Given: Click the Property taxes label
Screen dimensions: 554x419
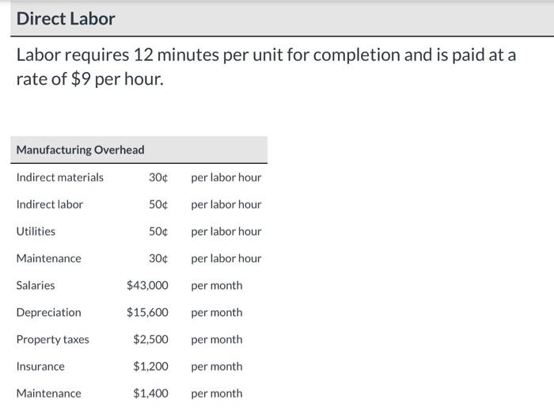Looking at the screenshot, I should 53,340.
